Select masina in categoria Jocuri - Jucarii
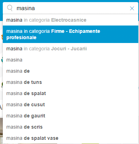This screenshot has height=144, width=139. tap(70, 49)
